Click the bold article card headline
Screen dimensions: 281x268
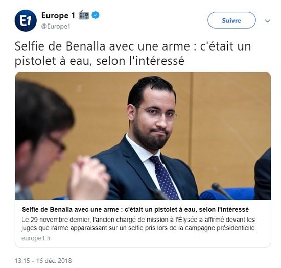[135, 209]
